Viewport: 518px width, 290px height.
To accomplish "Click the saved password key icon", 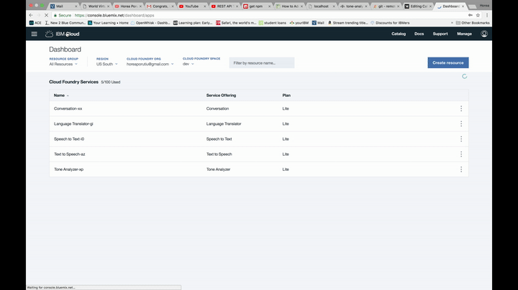I will click(x=470, y=15).
